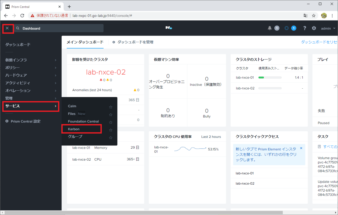Screen dimensions: 338x215
Task: Open a new browser tab
Action: click(69, 6)
